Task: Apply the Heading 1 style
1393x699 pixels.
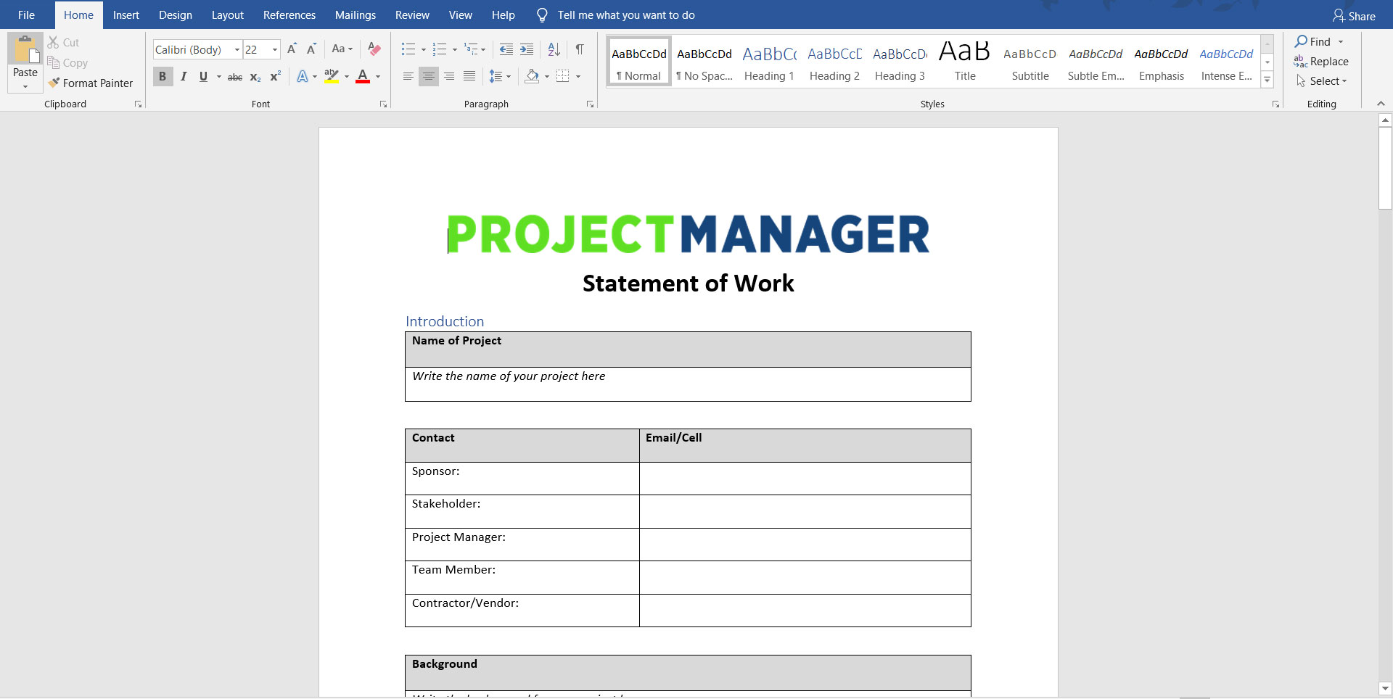Action: [x=769, y=62]
